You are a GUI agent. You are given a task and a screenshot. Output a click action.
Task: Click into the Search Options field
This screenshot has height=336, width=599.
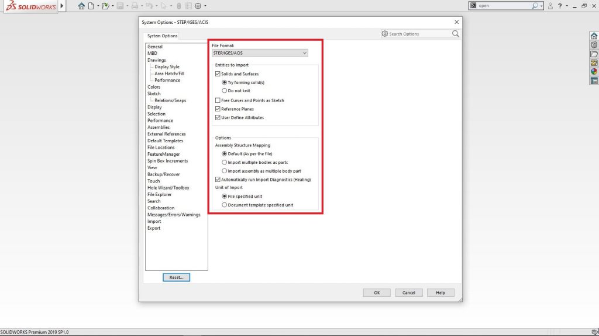(x=419, y=34)
